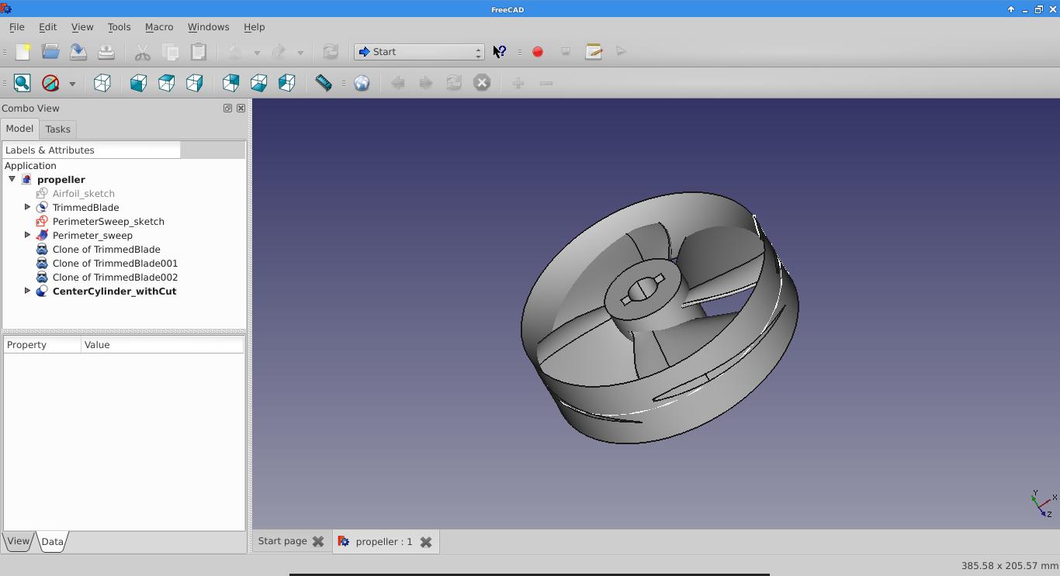Open the Macro menu
The image size is (1060, 576).
[159, 26]
